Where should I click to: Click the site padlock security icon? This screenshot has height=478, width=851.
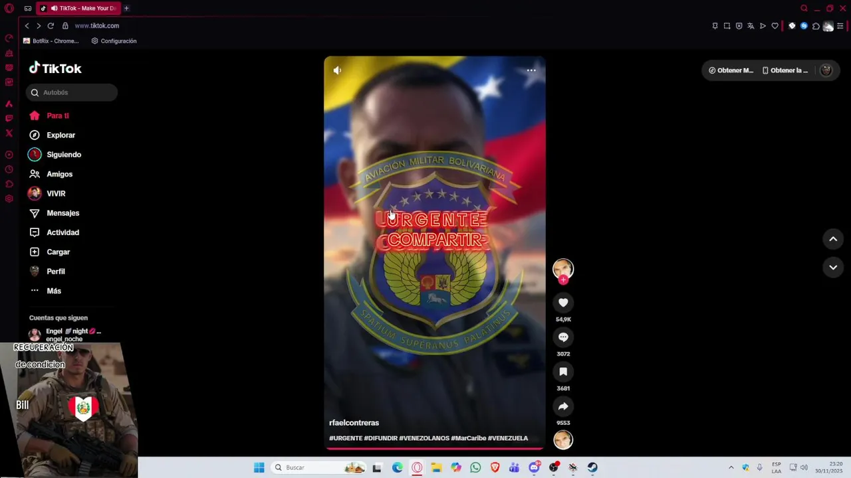coord(65,26)
